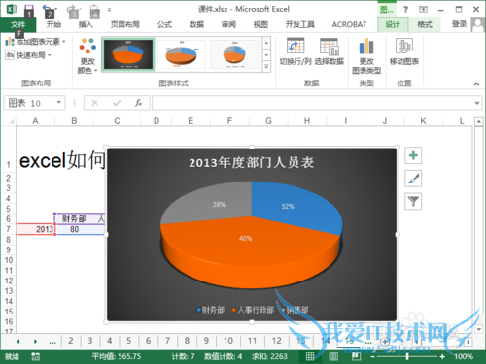The width and height of the screenshot is (486, 364).
Task: Click the Save icon in quick access toolbar
Action: [x=29, y=10]
